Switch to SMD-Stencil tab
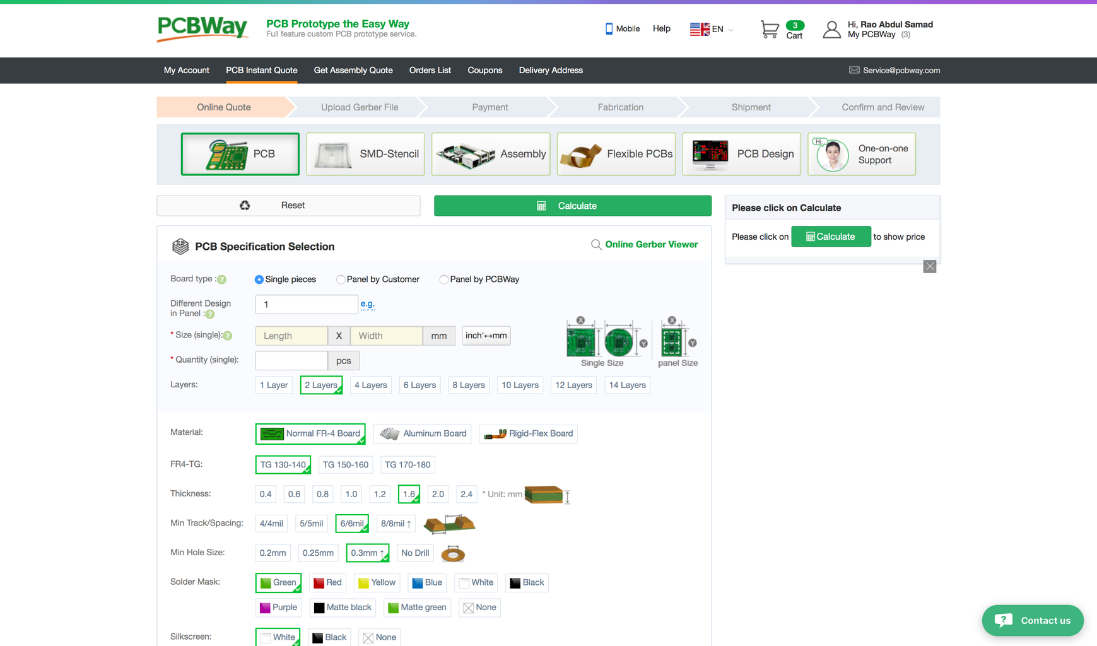The image size is (1097, 646). (x=366, y=154)
